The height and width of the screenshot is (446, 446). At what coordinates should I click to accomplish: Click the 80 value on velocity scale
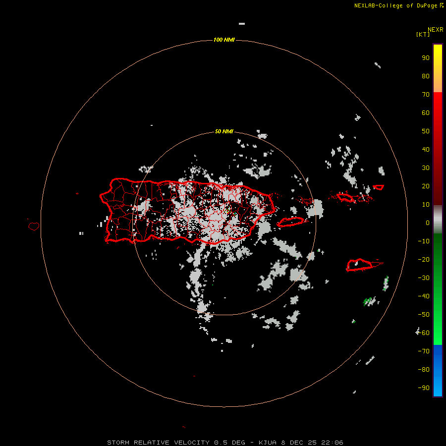click(426, 76)
